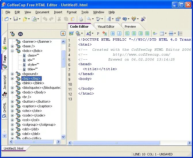Screen dimensions: 193x158
Task: Switch to the Preview tab
Action: tap(130, 27)
